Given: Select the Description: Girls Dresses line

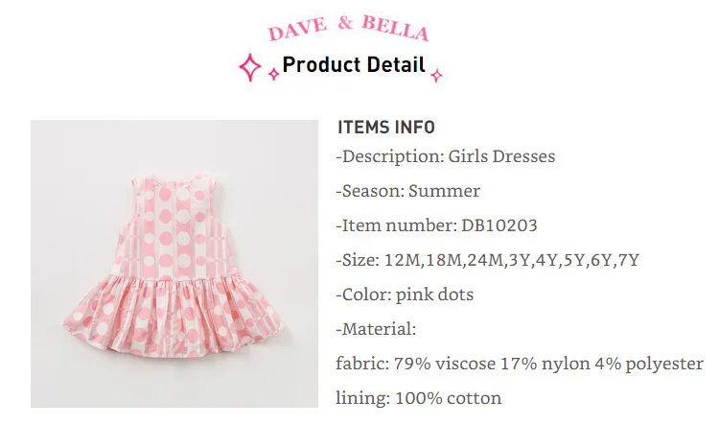Looking at the screenshot, I should (x=445, y=156).
